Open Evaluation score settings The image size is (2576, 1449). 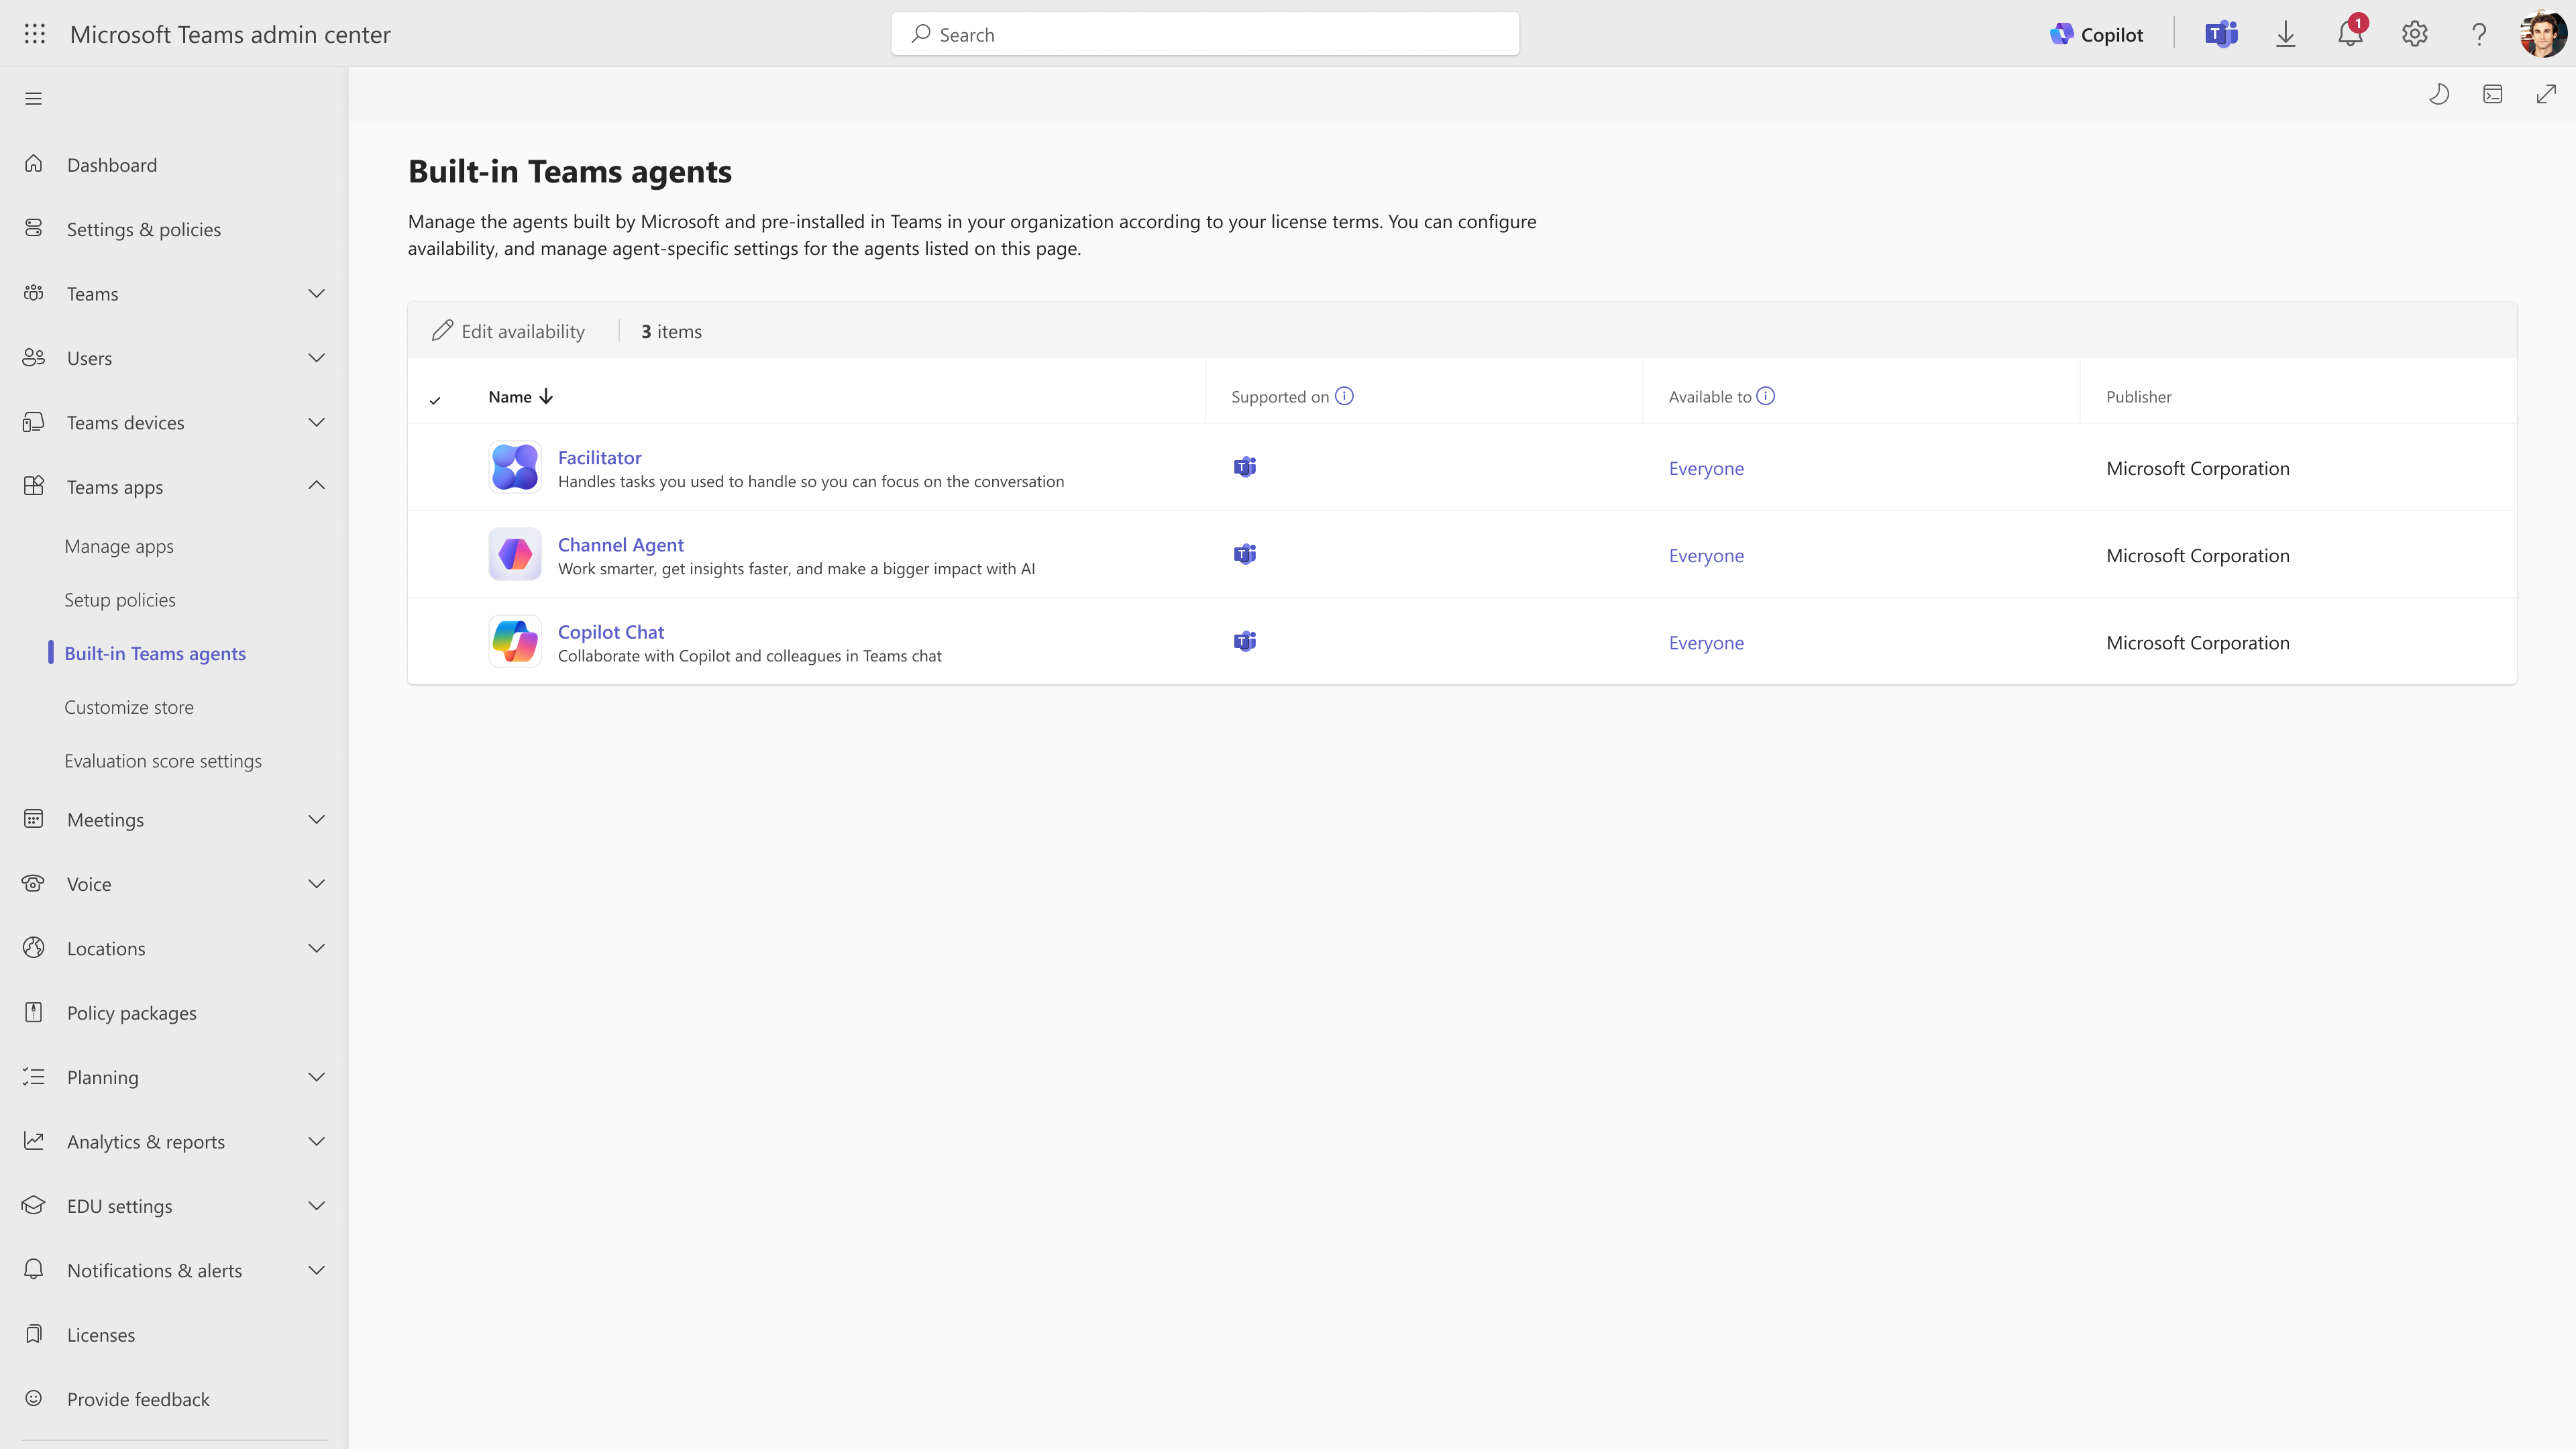(163, 761)
